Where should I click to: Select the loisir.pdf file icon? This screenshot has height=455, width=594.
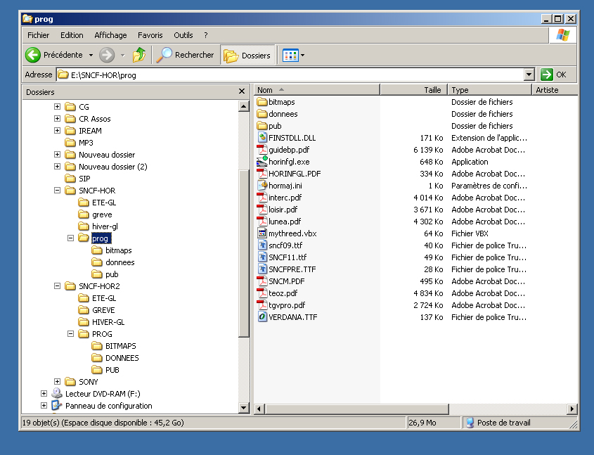click(x=262, y=209)
